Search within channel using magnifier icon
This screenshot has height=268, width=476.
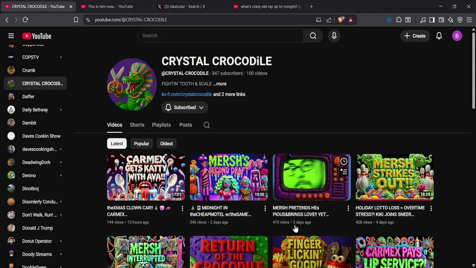207,125
